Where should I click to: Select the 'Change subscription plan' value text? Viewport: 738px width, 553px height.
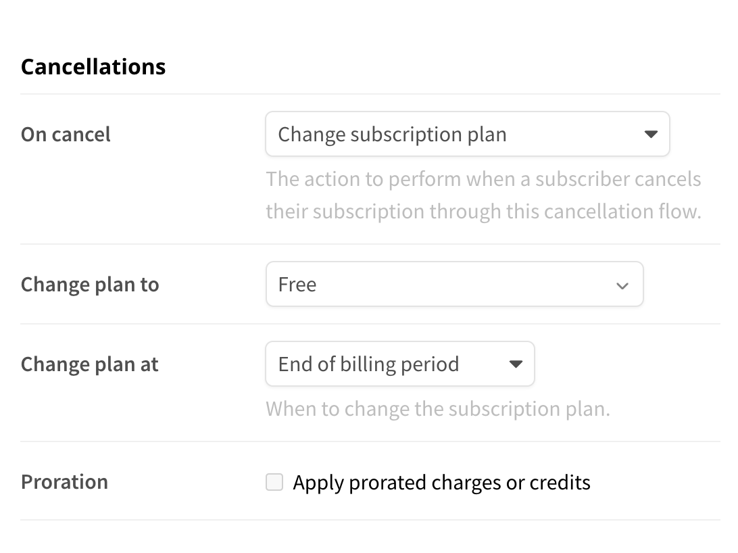[x=392, y=135]
